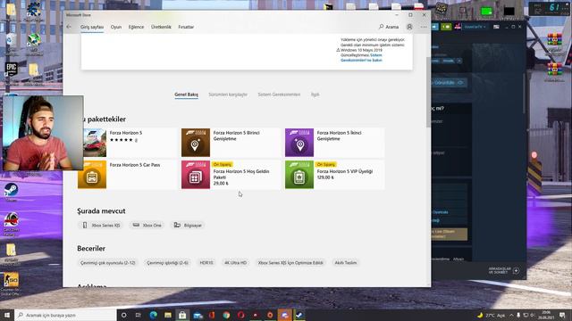This screenshot has height=321, width=572.
Task: Click Çevrimiçi çok oyunculu (2-12) chip
Action: (107, 263)
